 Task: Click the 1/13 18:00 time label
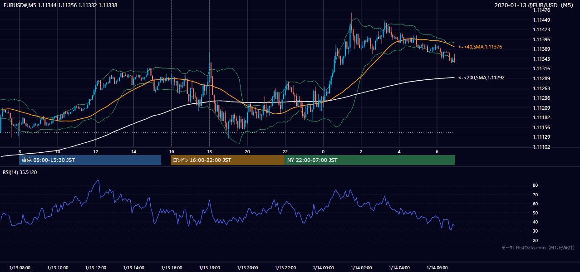pyautogui.click(x=209, y=268)
